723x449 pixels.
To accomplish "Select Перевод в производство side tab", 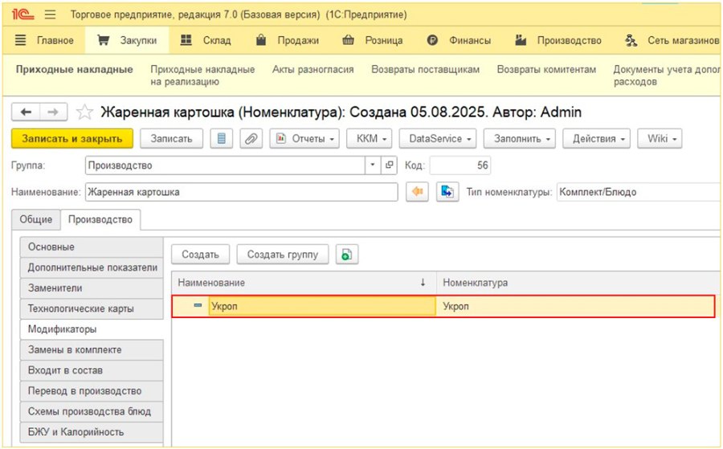I will tap(92, 391).
